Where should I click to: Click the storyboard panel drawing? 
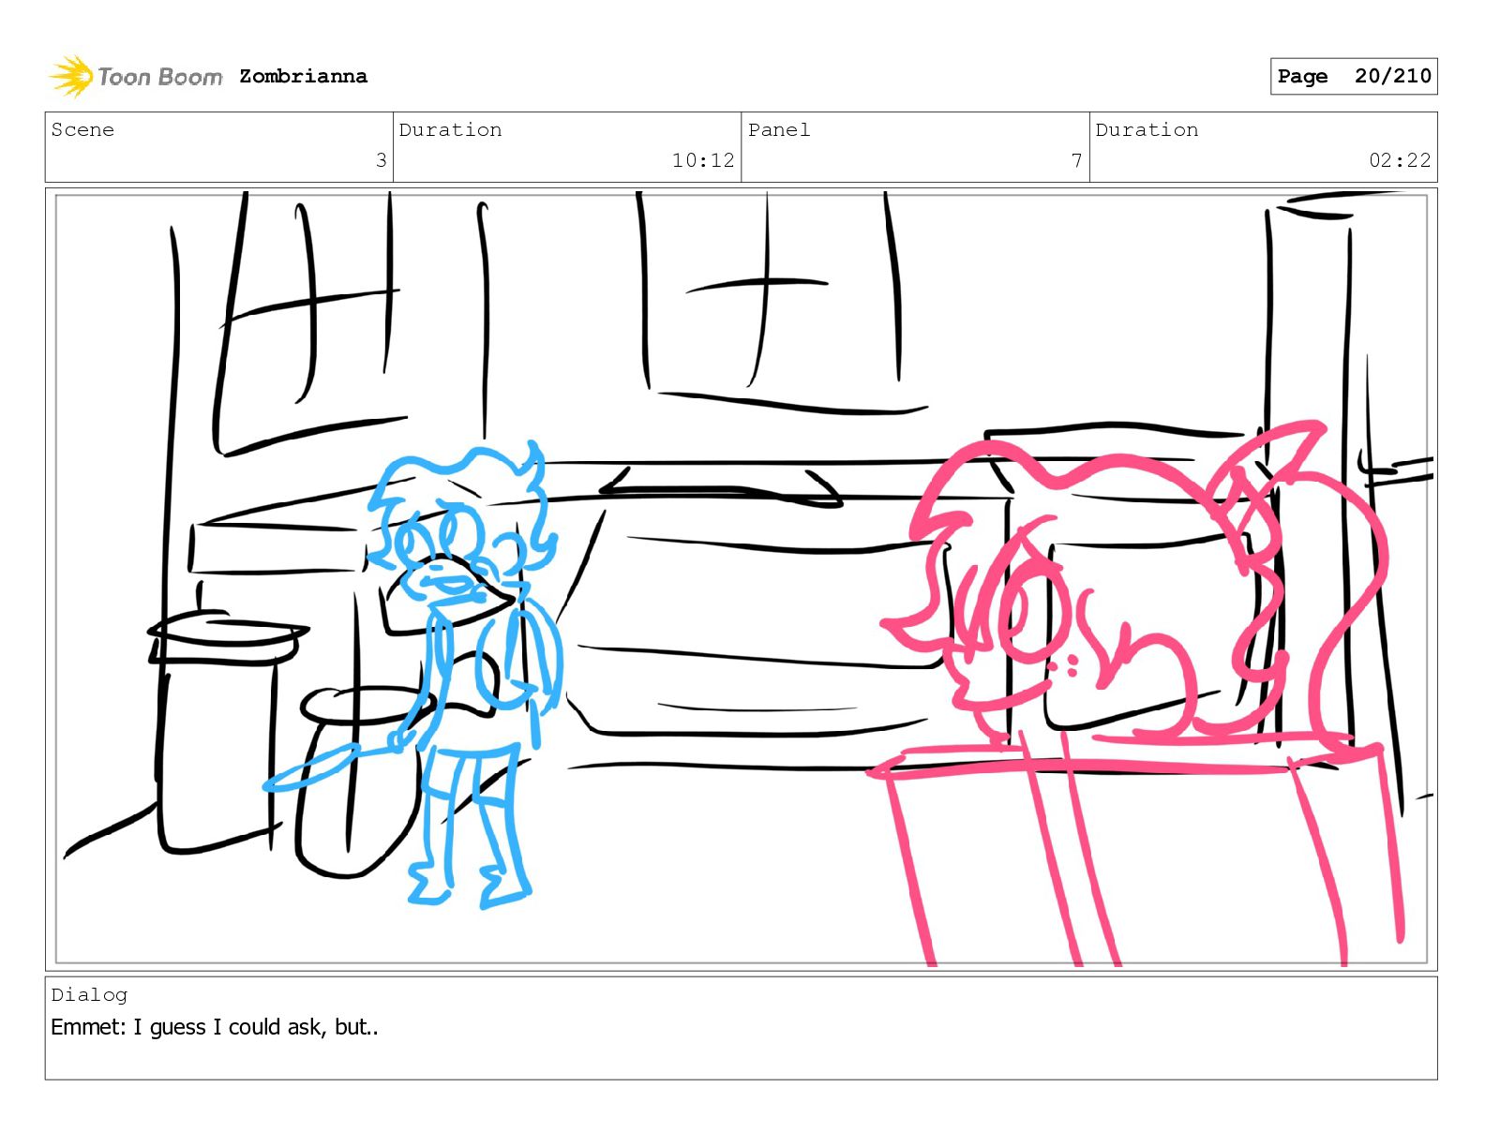coord(742,579)
